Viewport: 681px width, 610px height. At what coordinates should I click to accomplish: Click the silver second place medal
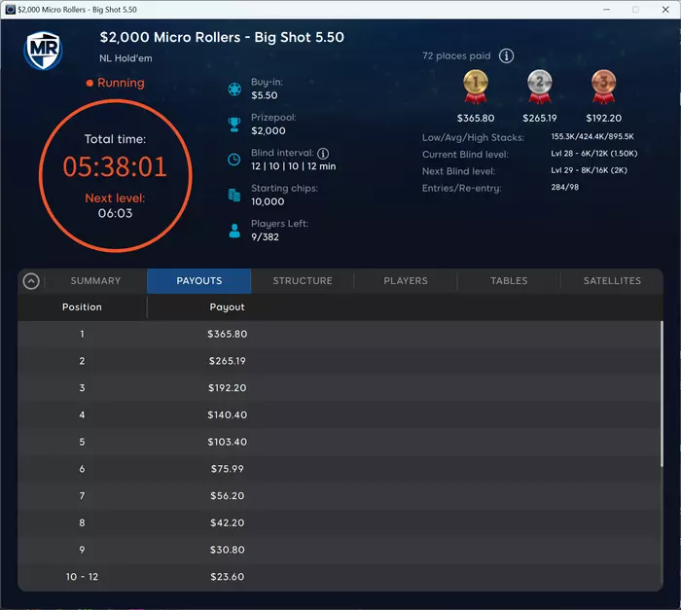[539, 87]
